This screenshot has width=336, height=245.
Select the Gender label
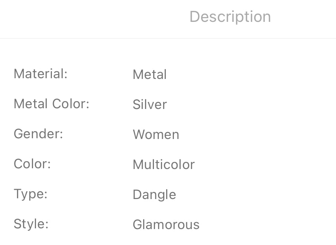pos(38,134)
